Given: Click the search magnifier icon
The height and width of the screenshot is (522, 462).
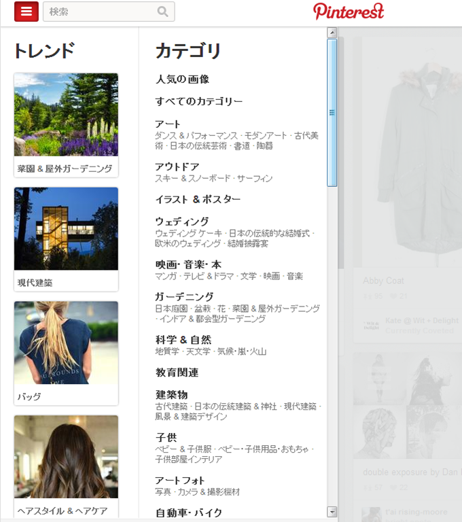Looking at the screenshot, I should point(163,12).
